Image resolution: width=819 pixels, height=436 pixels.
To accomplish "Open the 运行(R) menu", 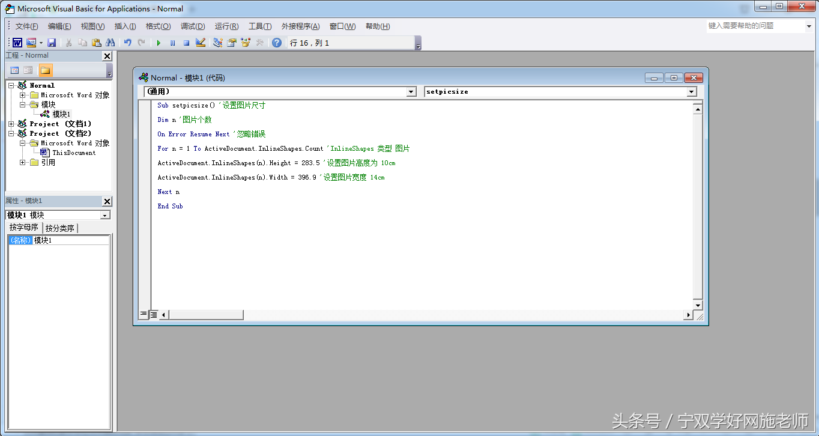I will (226, 26).
